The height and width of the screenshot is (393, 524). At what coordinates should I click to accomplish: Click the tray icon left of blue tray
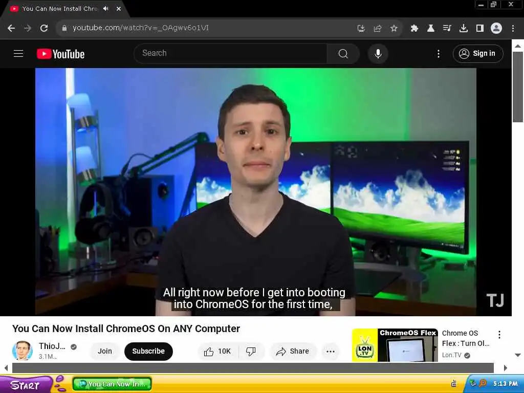[454, 383]
